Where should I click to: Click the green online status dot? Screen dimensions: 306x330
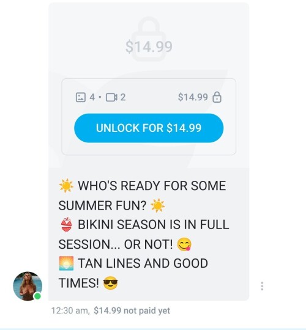click(37, 296)
